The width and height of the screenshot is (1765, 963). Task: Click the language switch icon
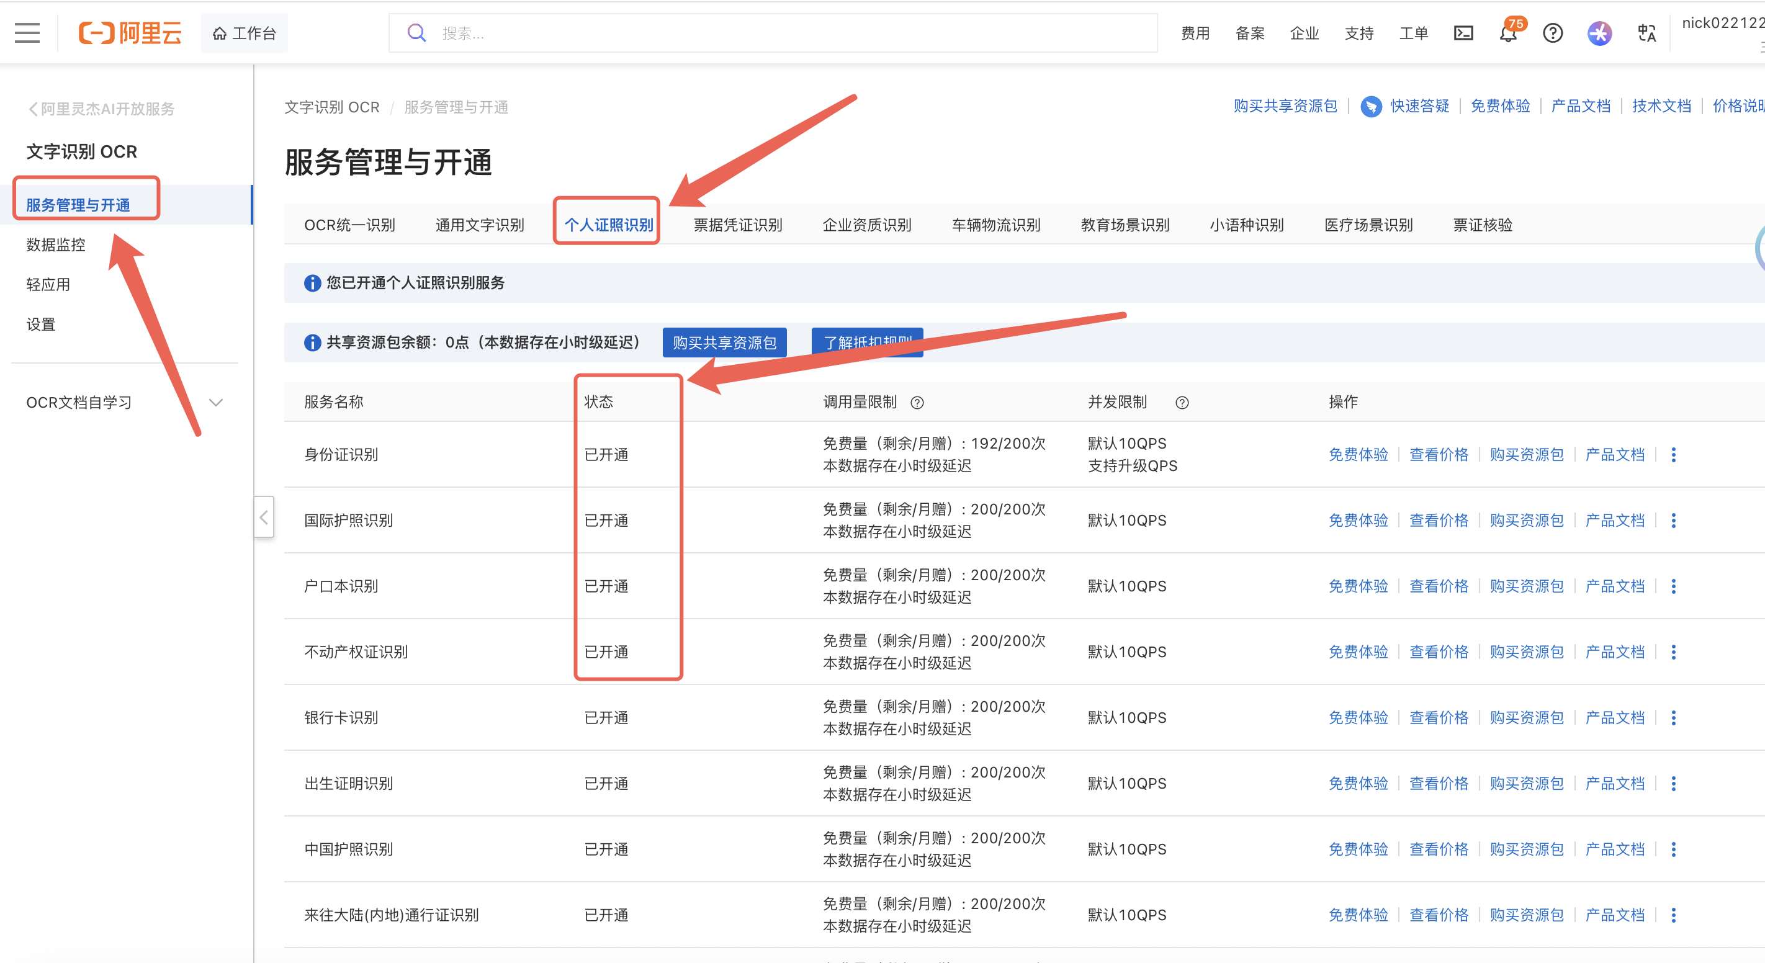pos(1646,33)
